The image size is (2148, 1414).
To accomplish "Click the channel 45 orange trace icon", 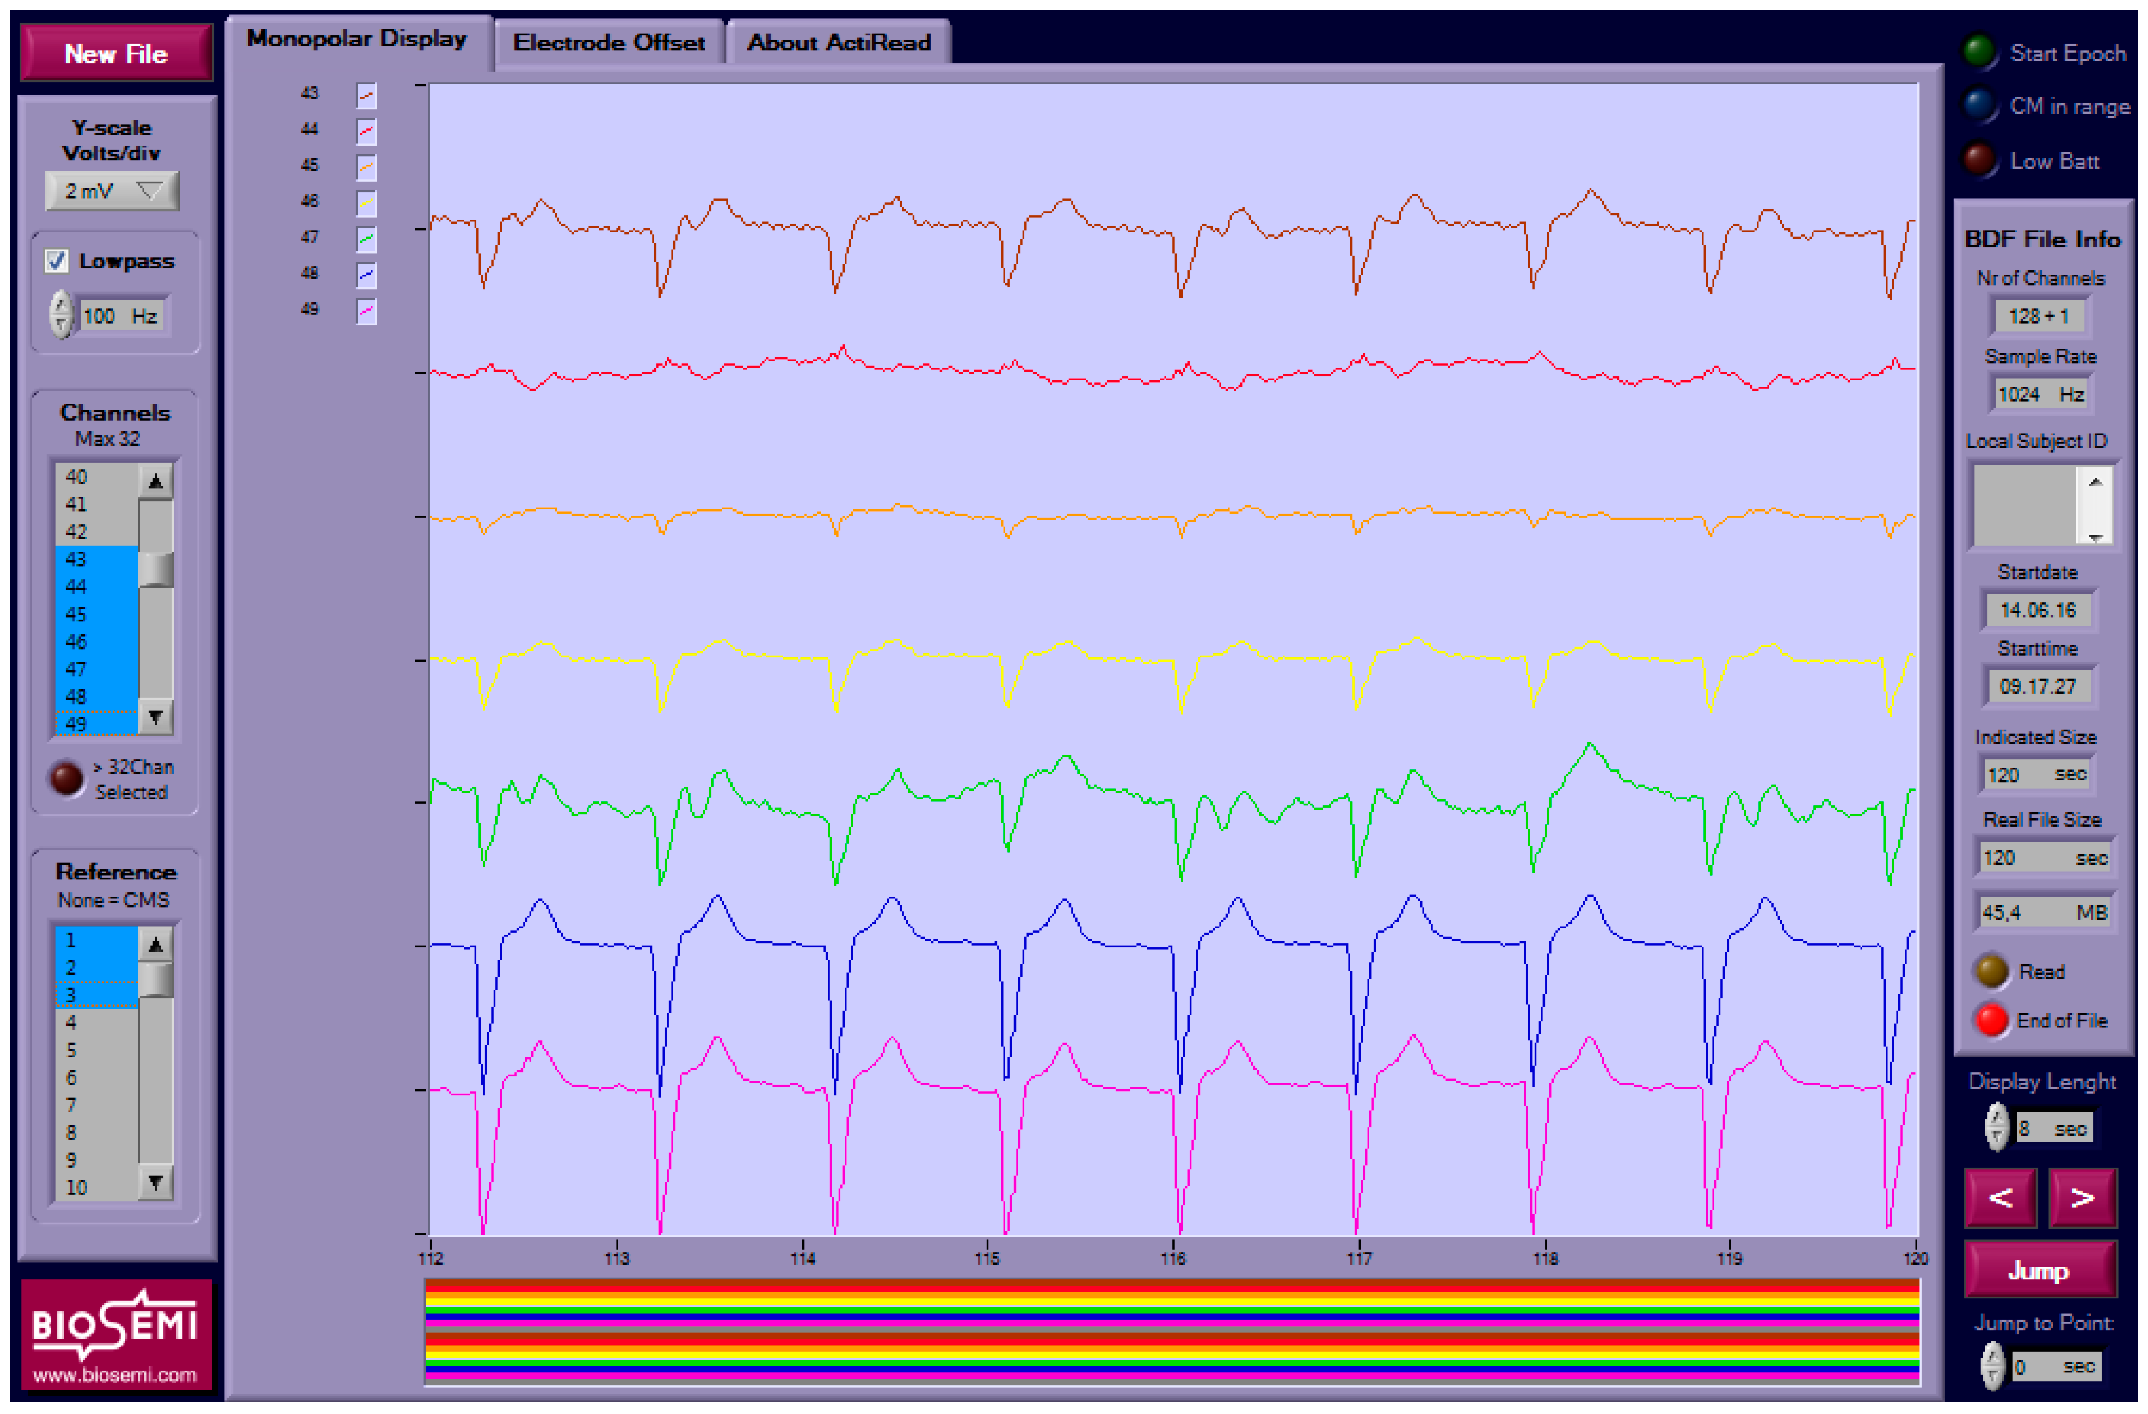I will [x=366, y=167].
